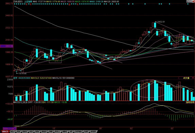This screenshot has width=195, height=133.
Task: Click the button at top-right corner of chart
Action: [x=190, y=1]
